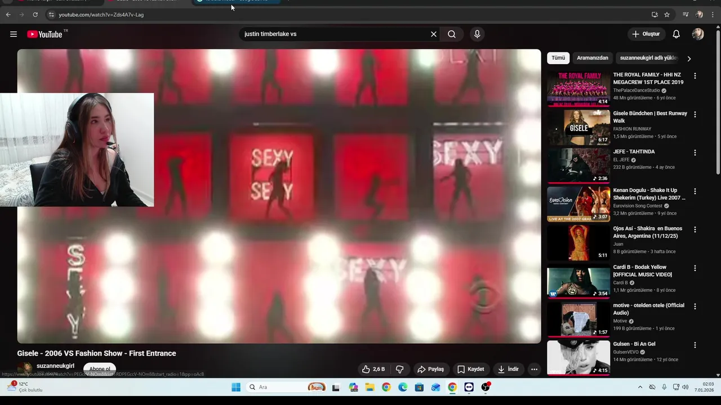Open the volume control in system tray
721x405 pixels.
(685, 387)
